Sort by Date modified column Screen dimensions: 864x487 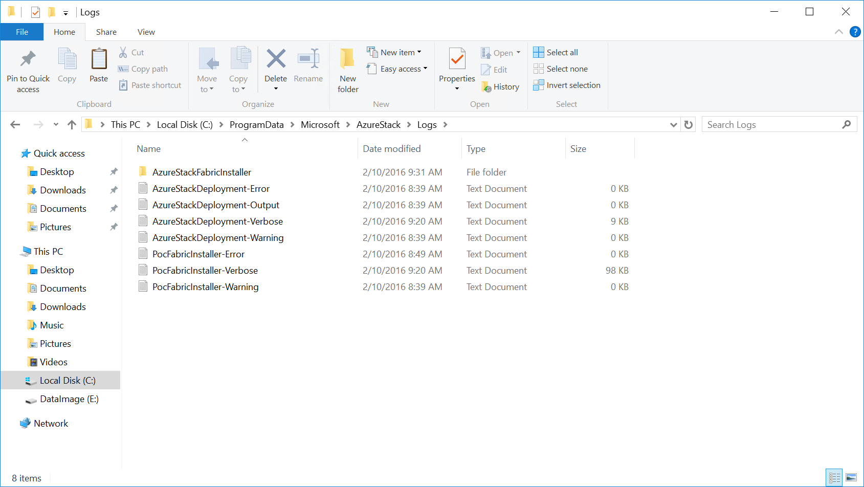pyautogui.click(x=392, y=149)
